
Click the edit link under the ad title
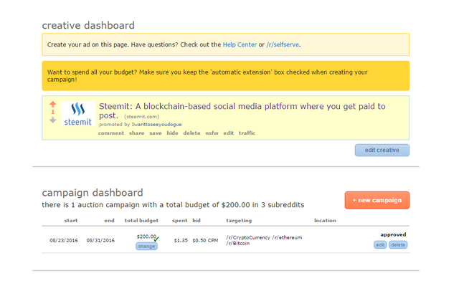(x=228, y=133)
